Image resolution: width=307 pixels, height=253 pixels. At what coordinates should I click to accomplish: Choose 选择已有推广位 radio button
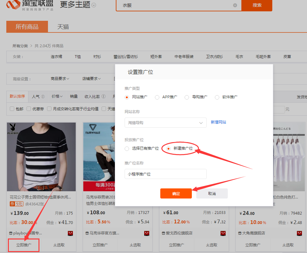click(x=127, y=148)
